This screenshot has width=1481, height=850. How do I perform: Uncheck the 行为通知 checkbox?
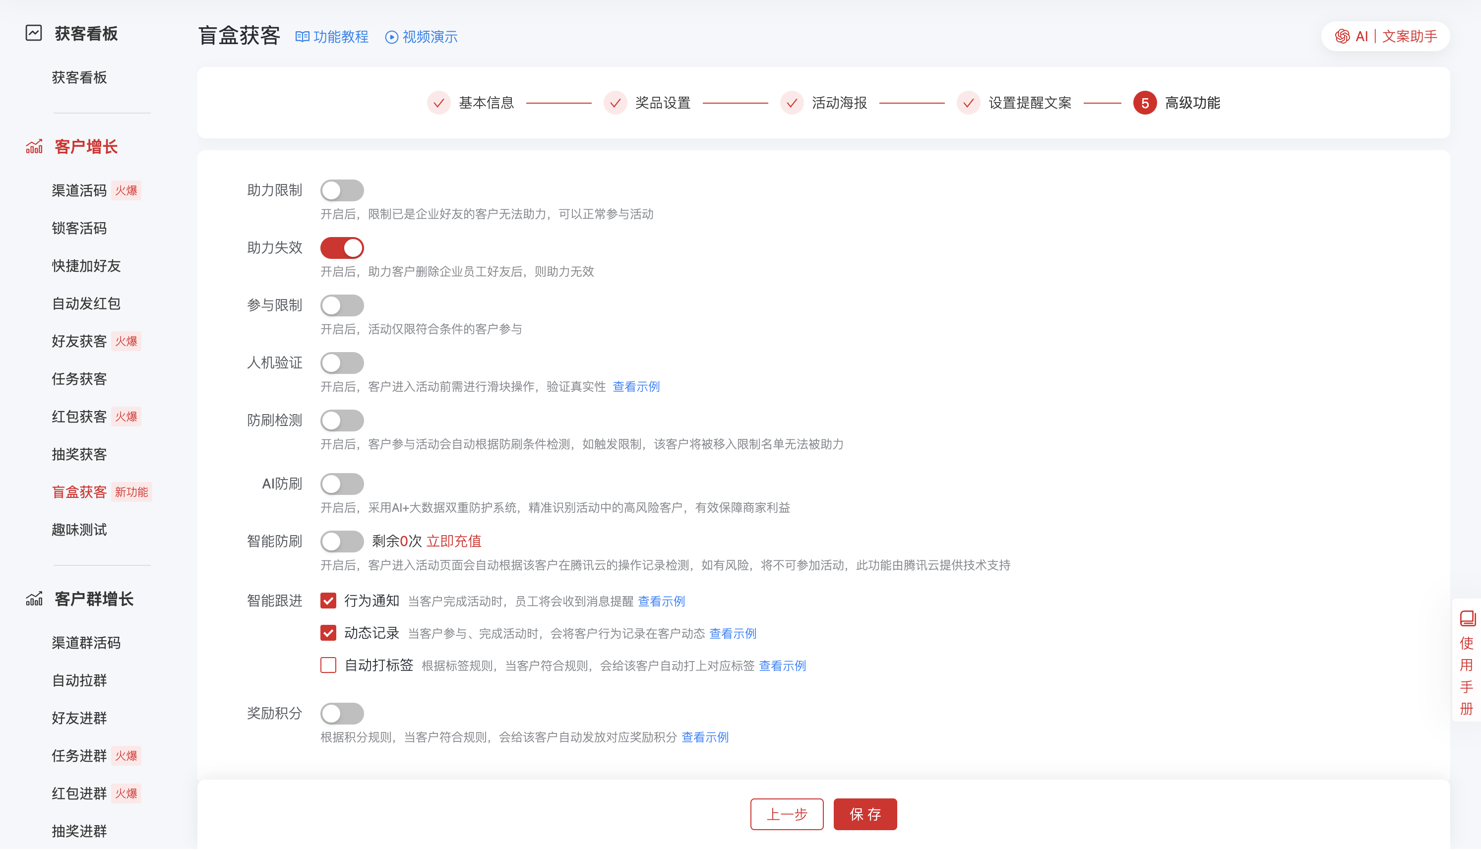tap(328, 600)
